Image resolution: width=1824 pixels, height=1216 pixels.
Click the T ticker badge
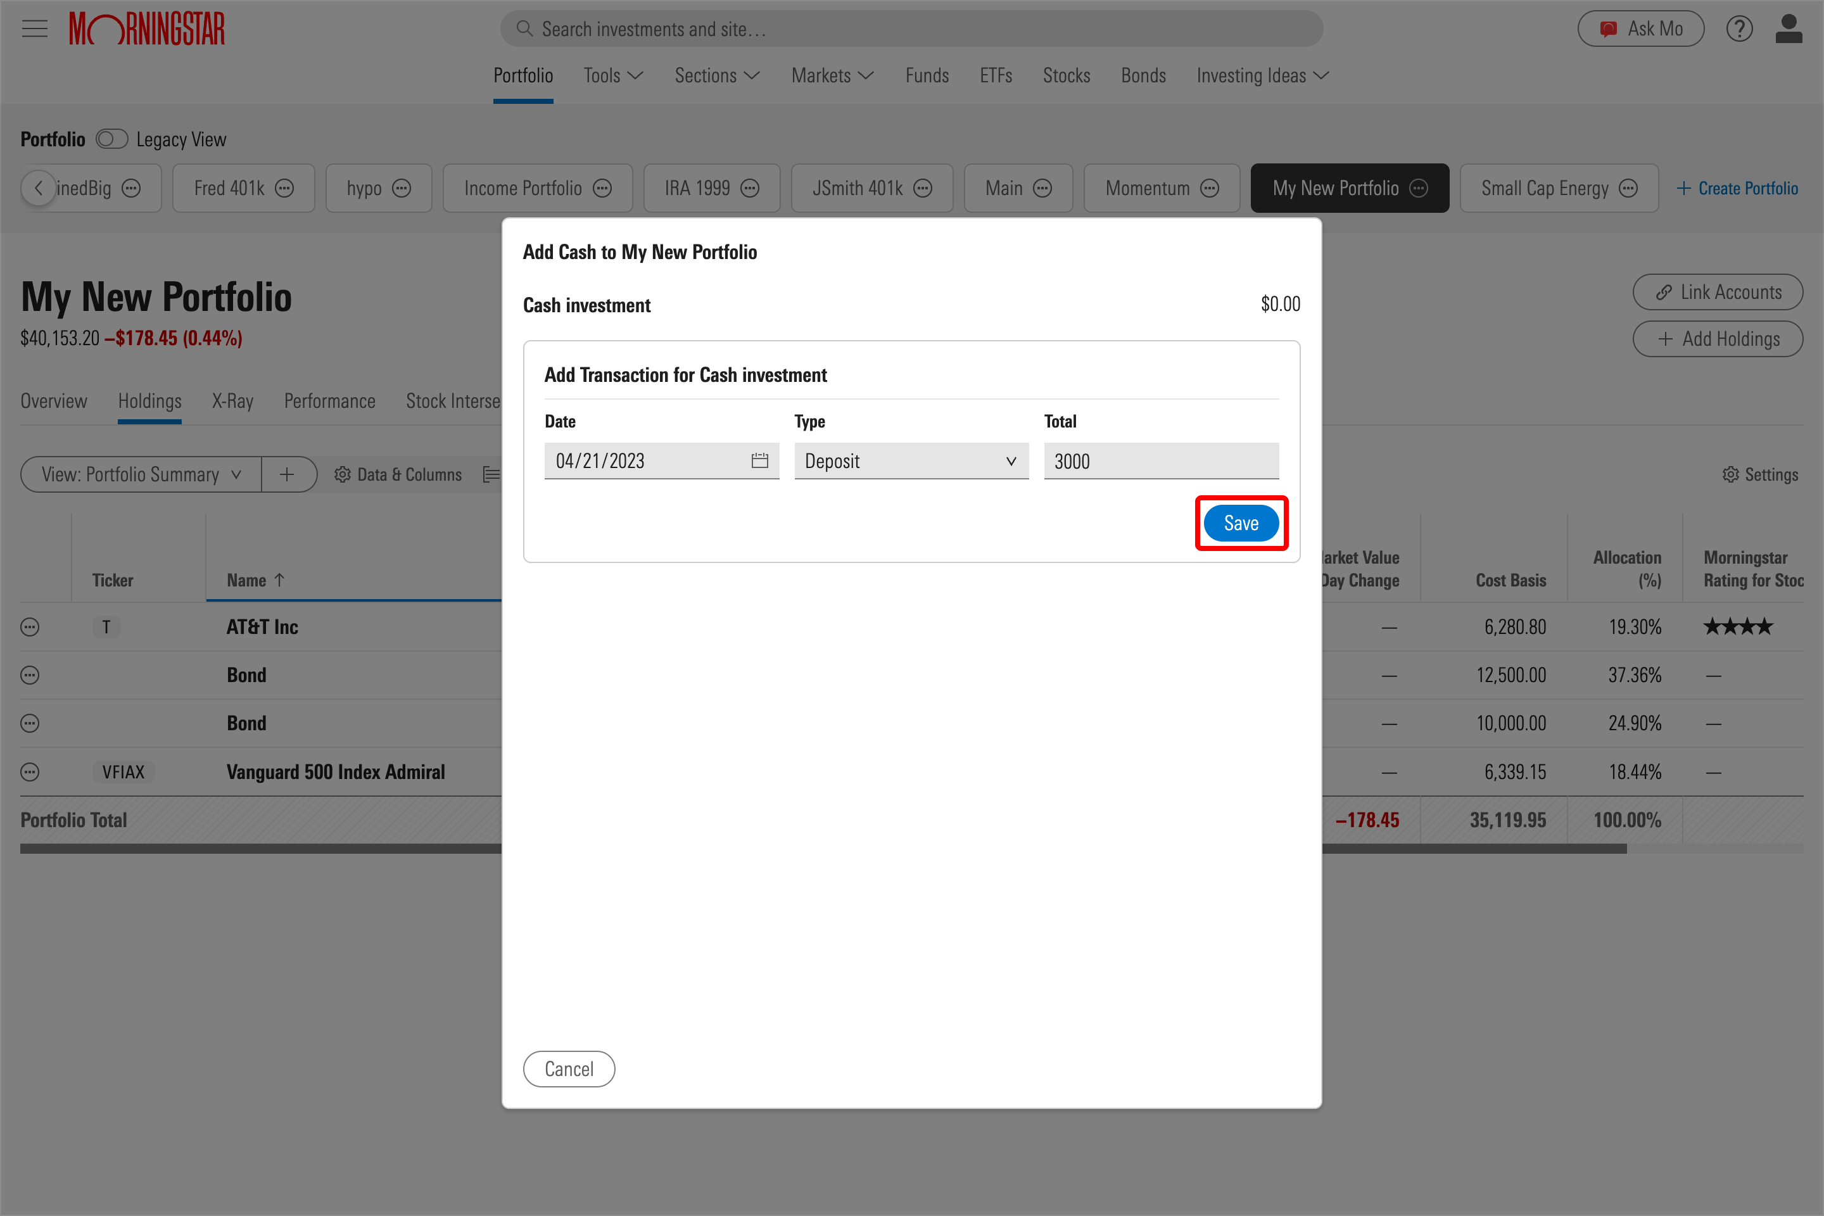click(106, 626)
